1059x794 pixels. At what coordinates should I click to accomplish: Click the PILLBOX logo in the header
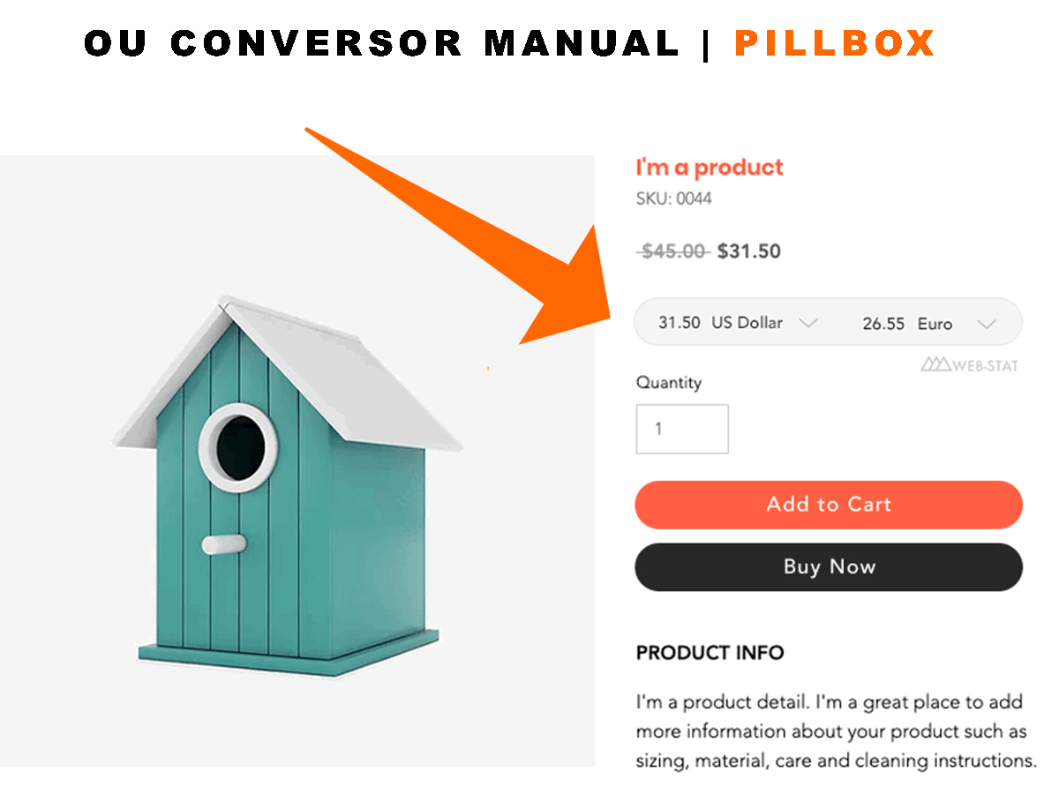point(834,42)
